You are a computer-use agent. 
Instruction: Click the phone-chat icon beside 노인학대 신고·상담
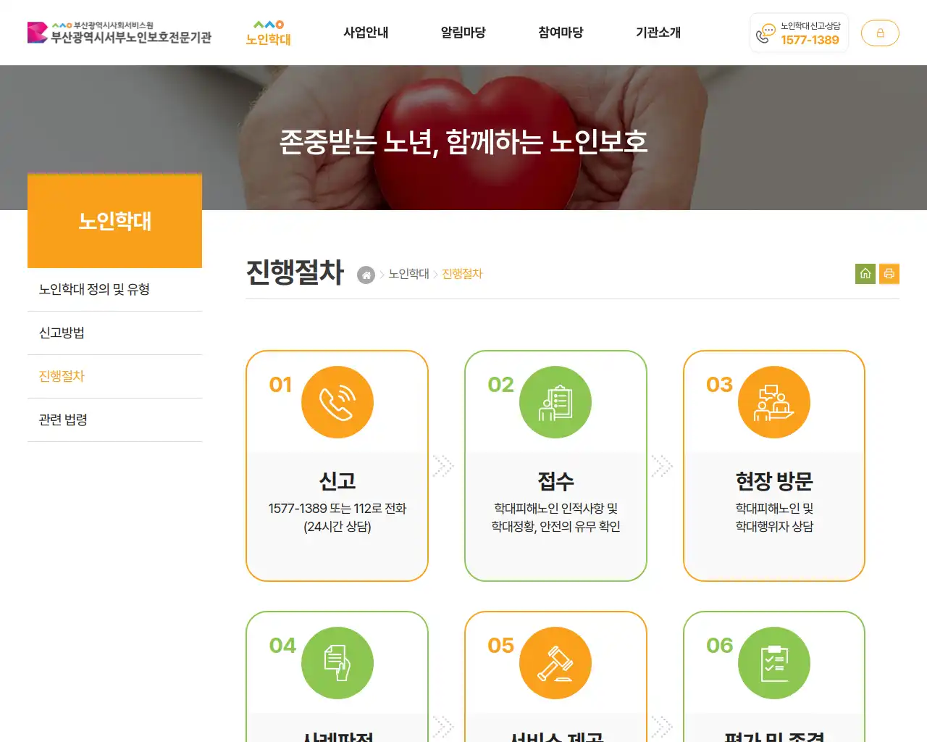[x=764, y=33]
